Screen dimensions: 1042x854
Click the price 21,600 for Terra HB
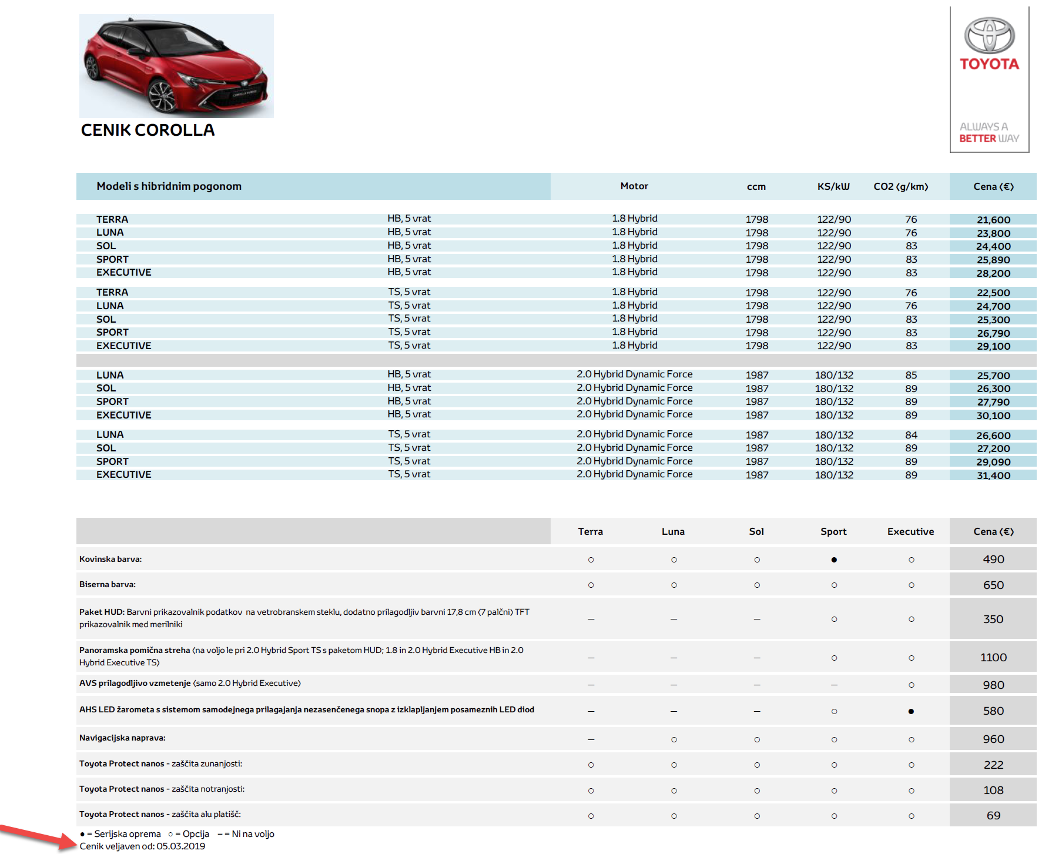point(993,220)
